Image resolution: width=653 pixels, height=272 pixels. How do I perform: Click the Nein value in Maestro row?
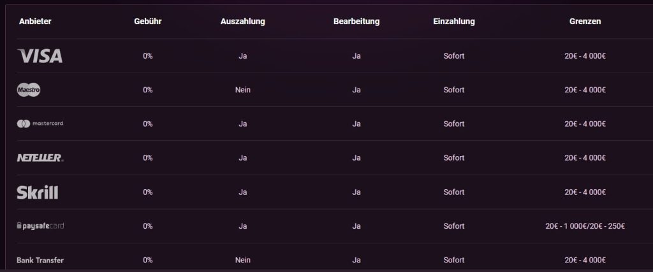(242, 90)
